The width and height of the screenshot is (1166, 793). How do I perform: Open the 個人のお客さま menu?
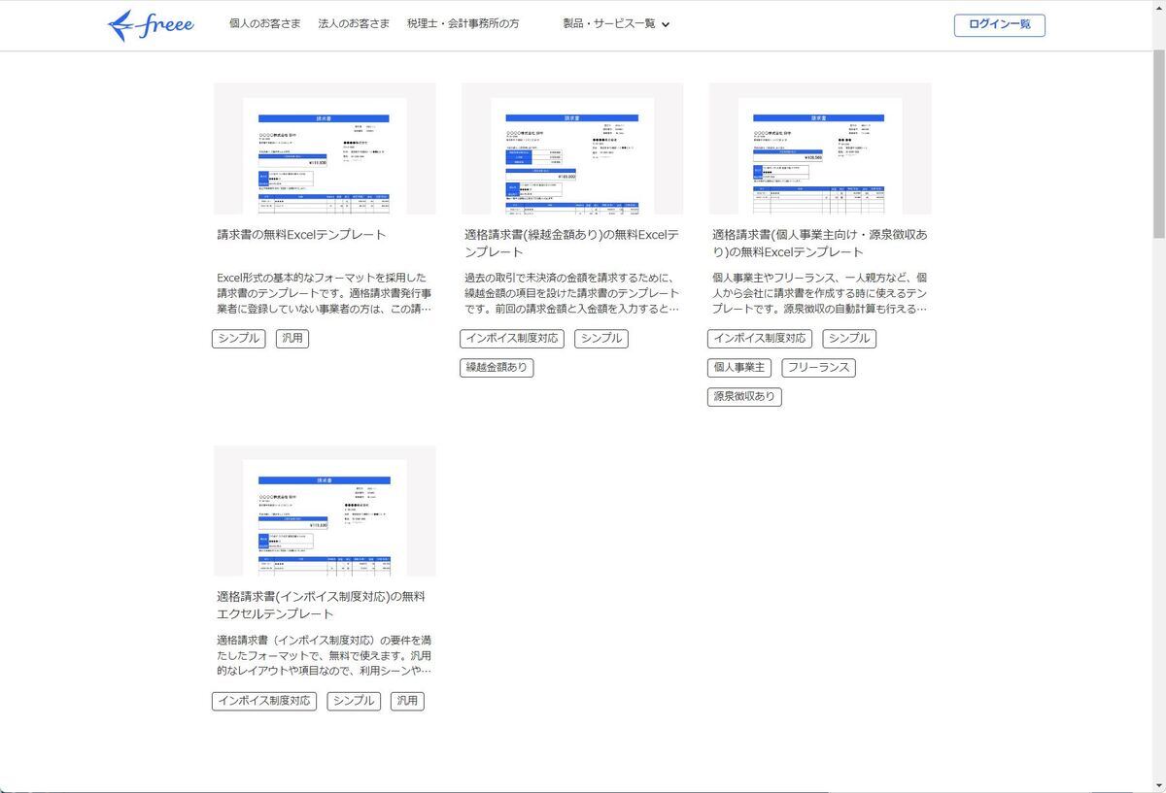[264, 24]
